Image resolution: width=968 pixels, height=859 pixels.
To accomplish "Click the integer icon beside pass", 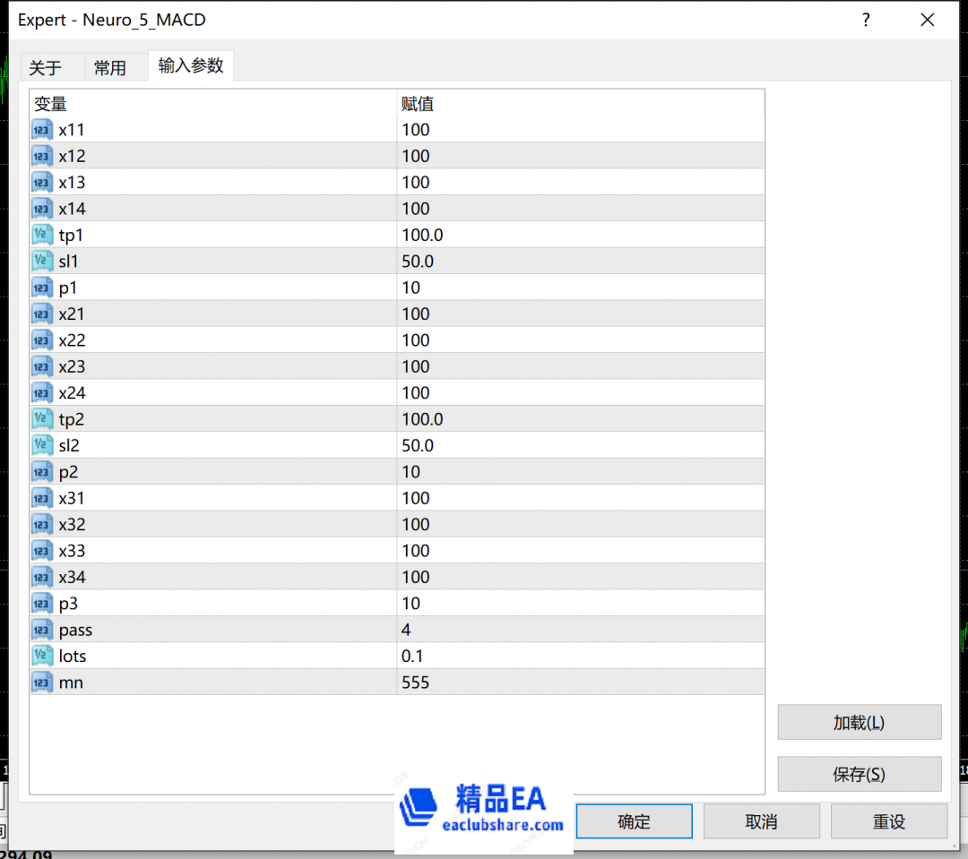I will [x=43, y=630].
